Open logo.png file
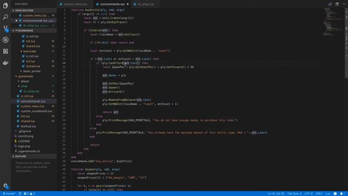 pyautogui.click(x=34, y=146)
